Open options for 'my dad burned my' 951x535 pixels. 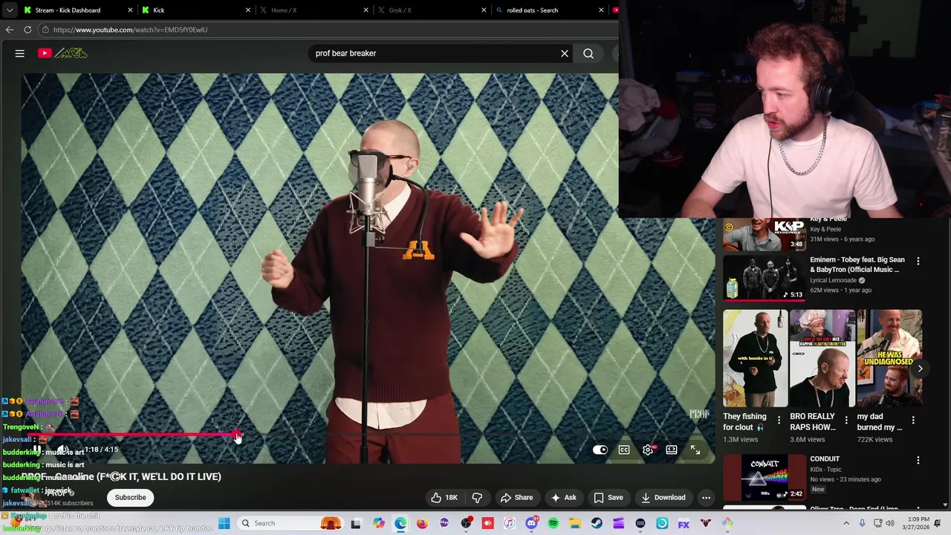(x=913, y=421)
